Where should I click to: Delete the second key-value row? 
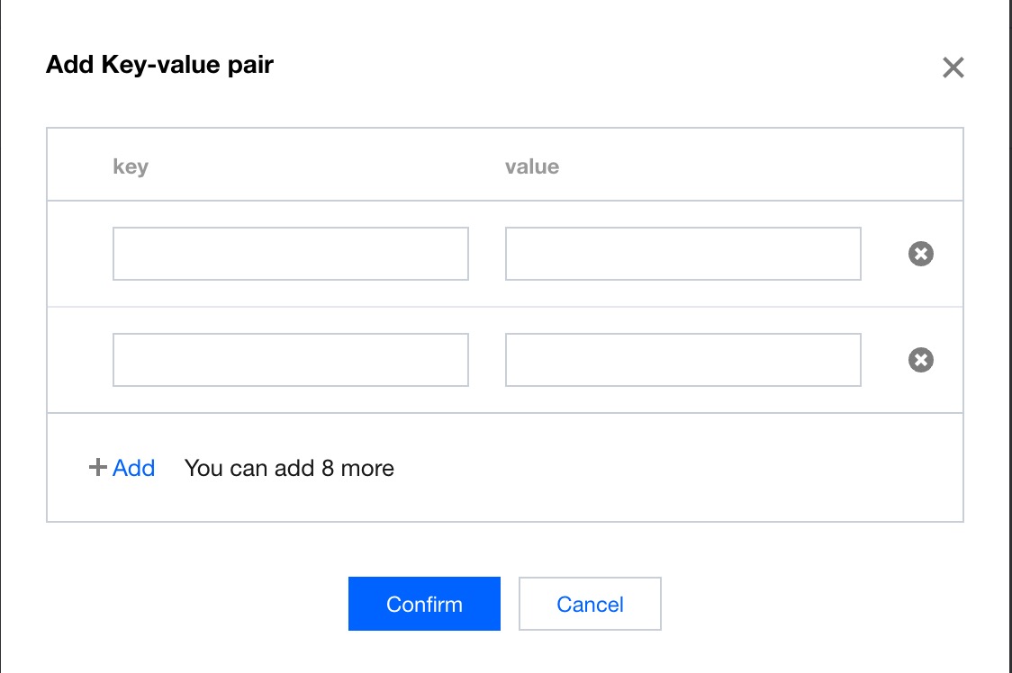pos(920,361)
